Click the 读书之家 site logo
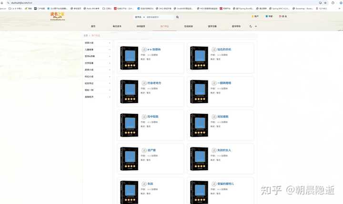The width and height of the screenshot is (343, 204). click(58, 16)
